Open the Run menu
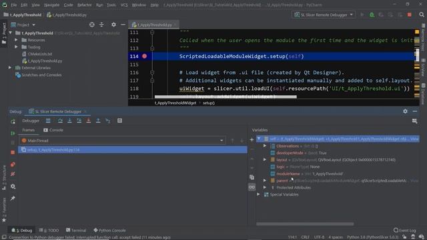This screenshot has width=427, height=240. click(99, 5)
